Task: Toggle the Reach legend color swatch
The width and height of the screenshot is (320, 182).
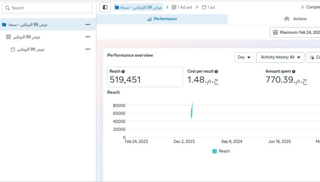Action: 214,151
